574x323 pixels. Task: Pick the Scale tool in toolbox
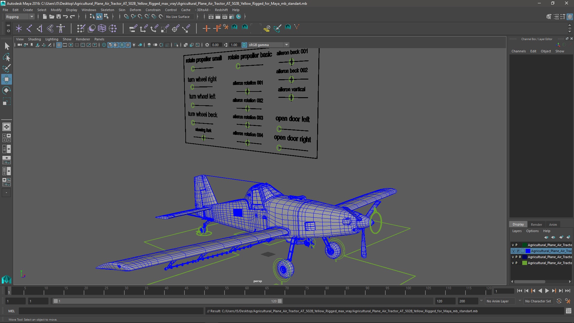(7, 101)
